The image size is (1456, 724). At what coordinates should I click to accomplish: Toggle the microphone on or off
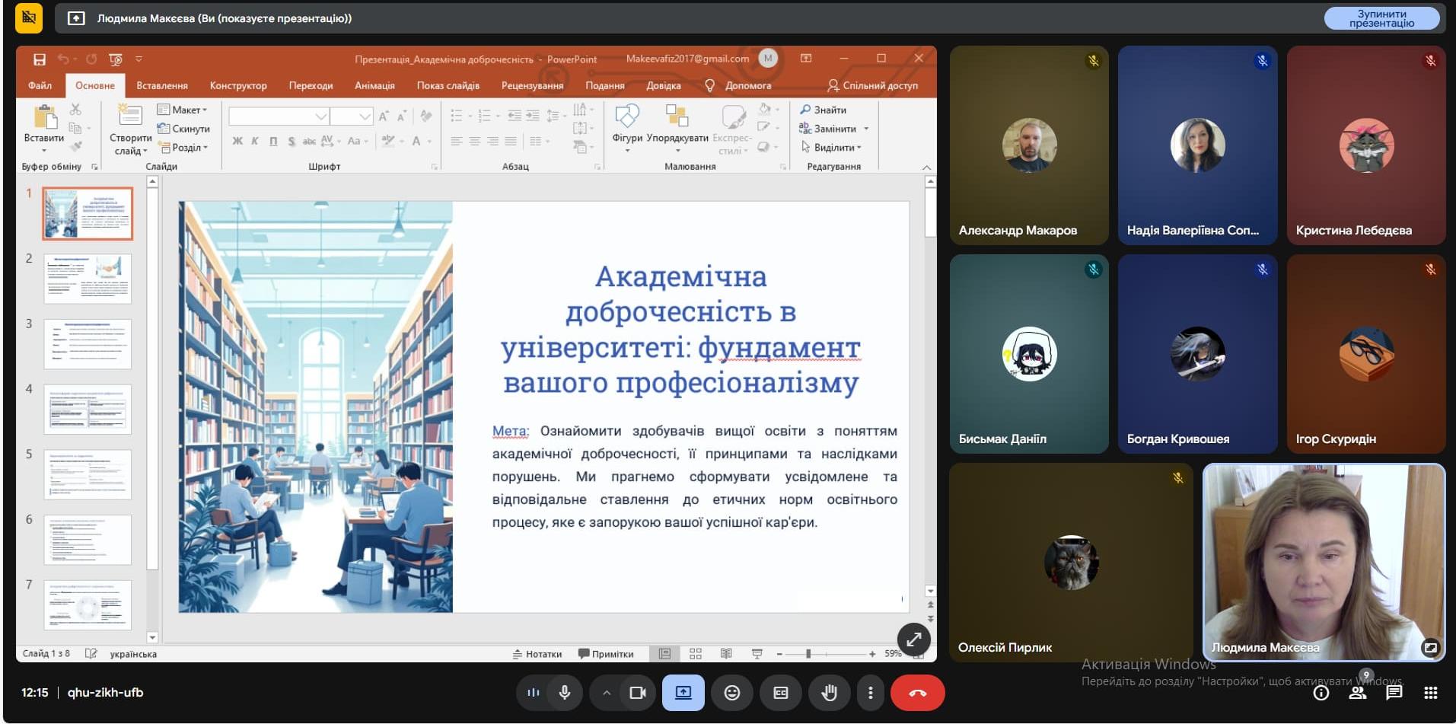(565, 693)
